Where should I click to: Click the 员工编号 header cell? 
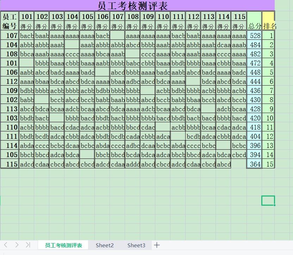9,21
